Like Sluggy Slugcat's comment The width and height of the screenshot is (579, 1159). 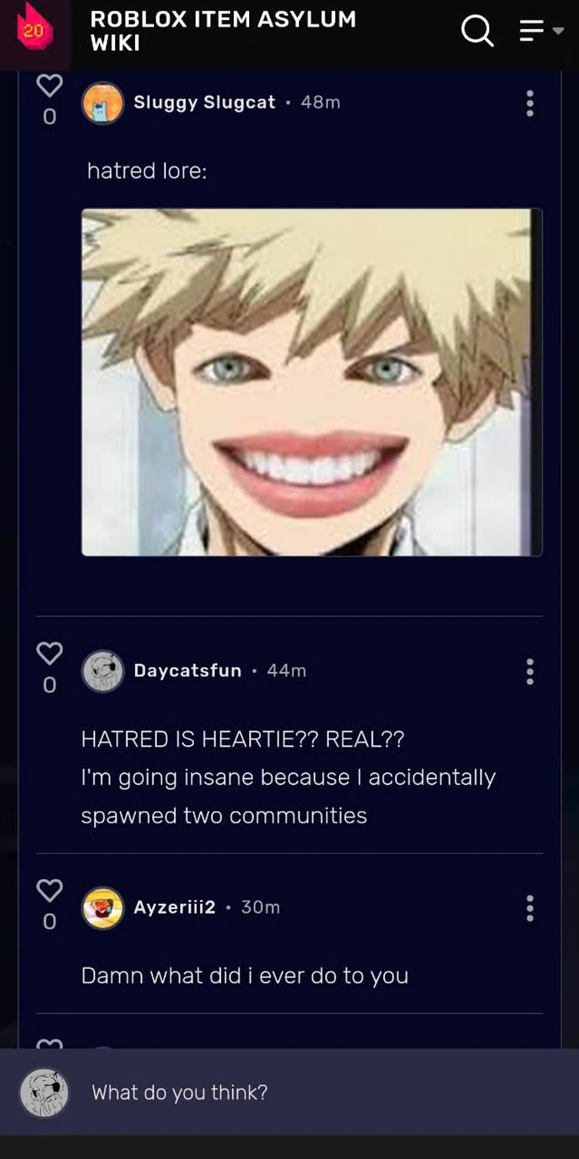(50, 85)
